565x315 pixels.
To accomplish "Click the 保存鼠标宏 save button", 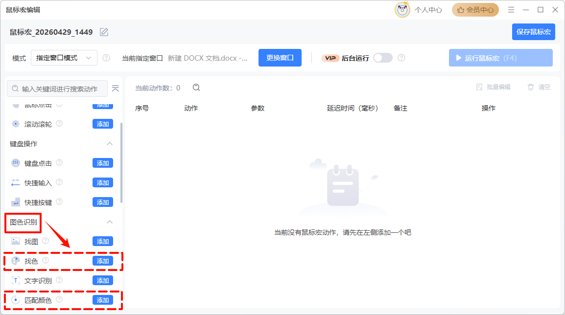I will click(533, 31).
